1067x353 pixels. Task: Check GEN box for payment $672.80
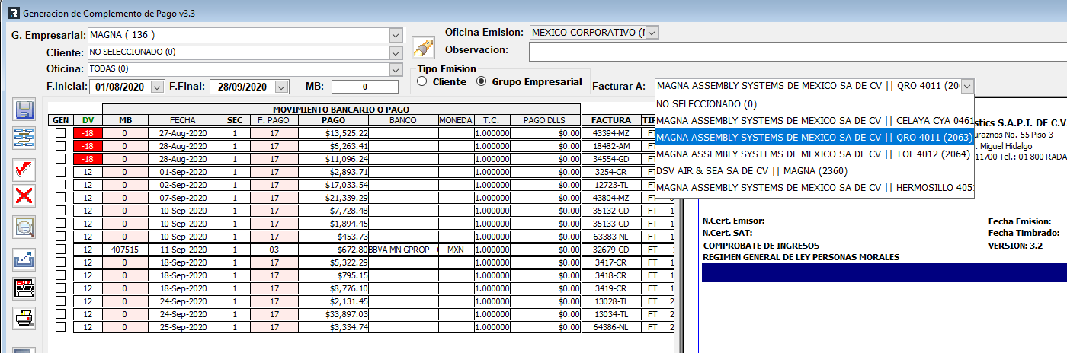(x=60, y=250)
